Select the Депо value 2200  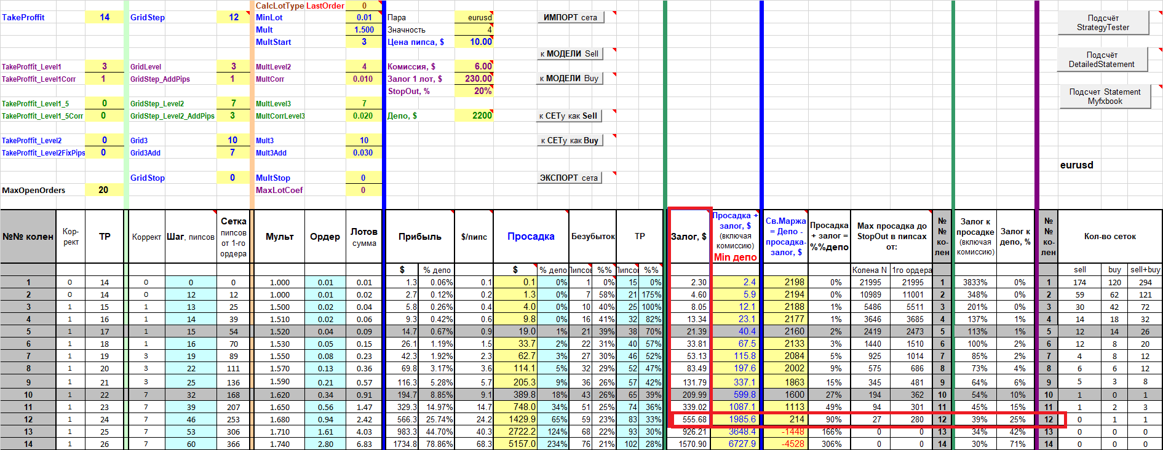474,116
